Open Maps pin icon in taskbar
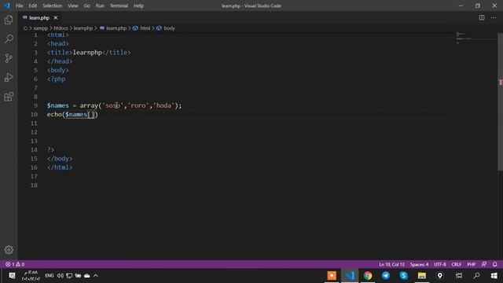503x283 pixels. pyautogui.click(x=439, y=276)
